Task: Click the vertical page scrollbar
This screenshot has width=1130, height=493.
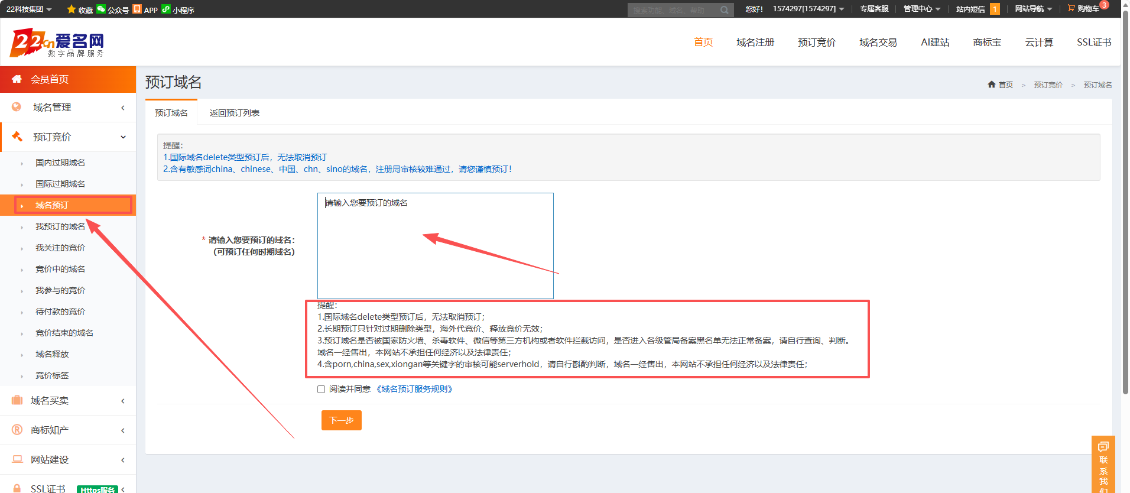Action: (1125, 201)
